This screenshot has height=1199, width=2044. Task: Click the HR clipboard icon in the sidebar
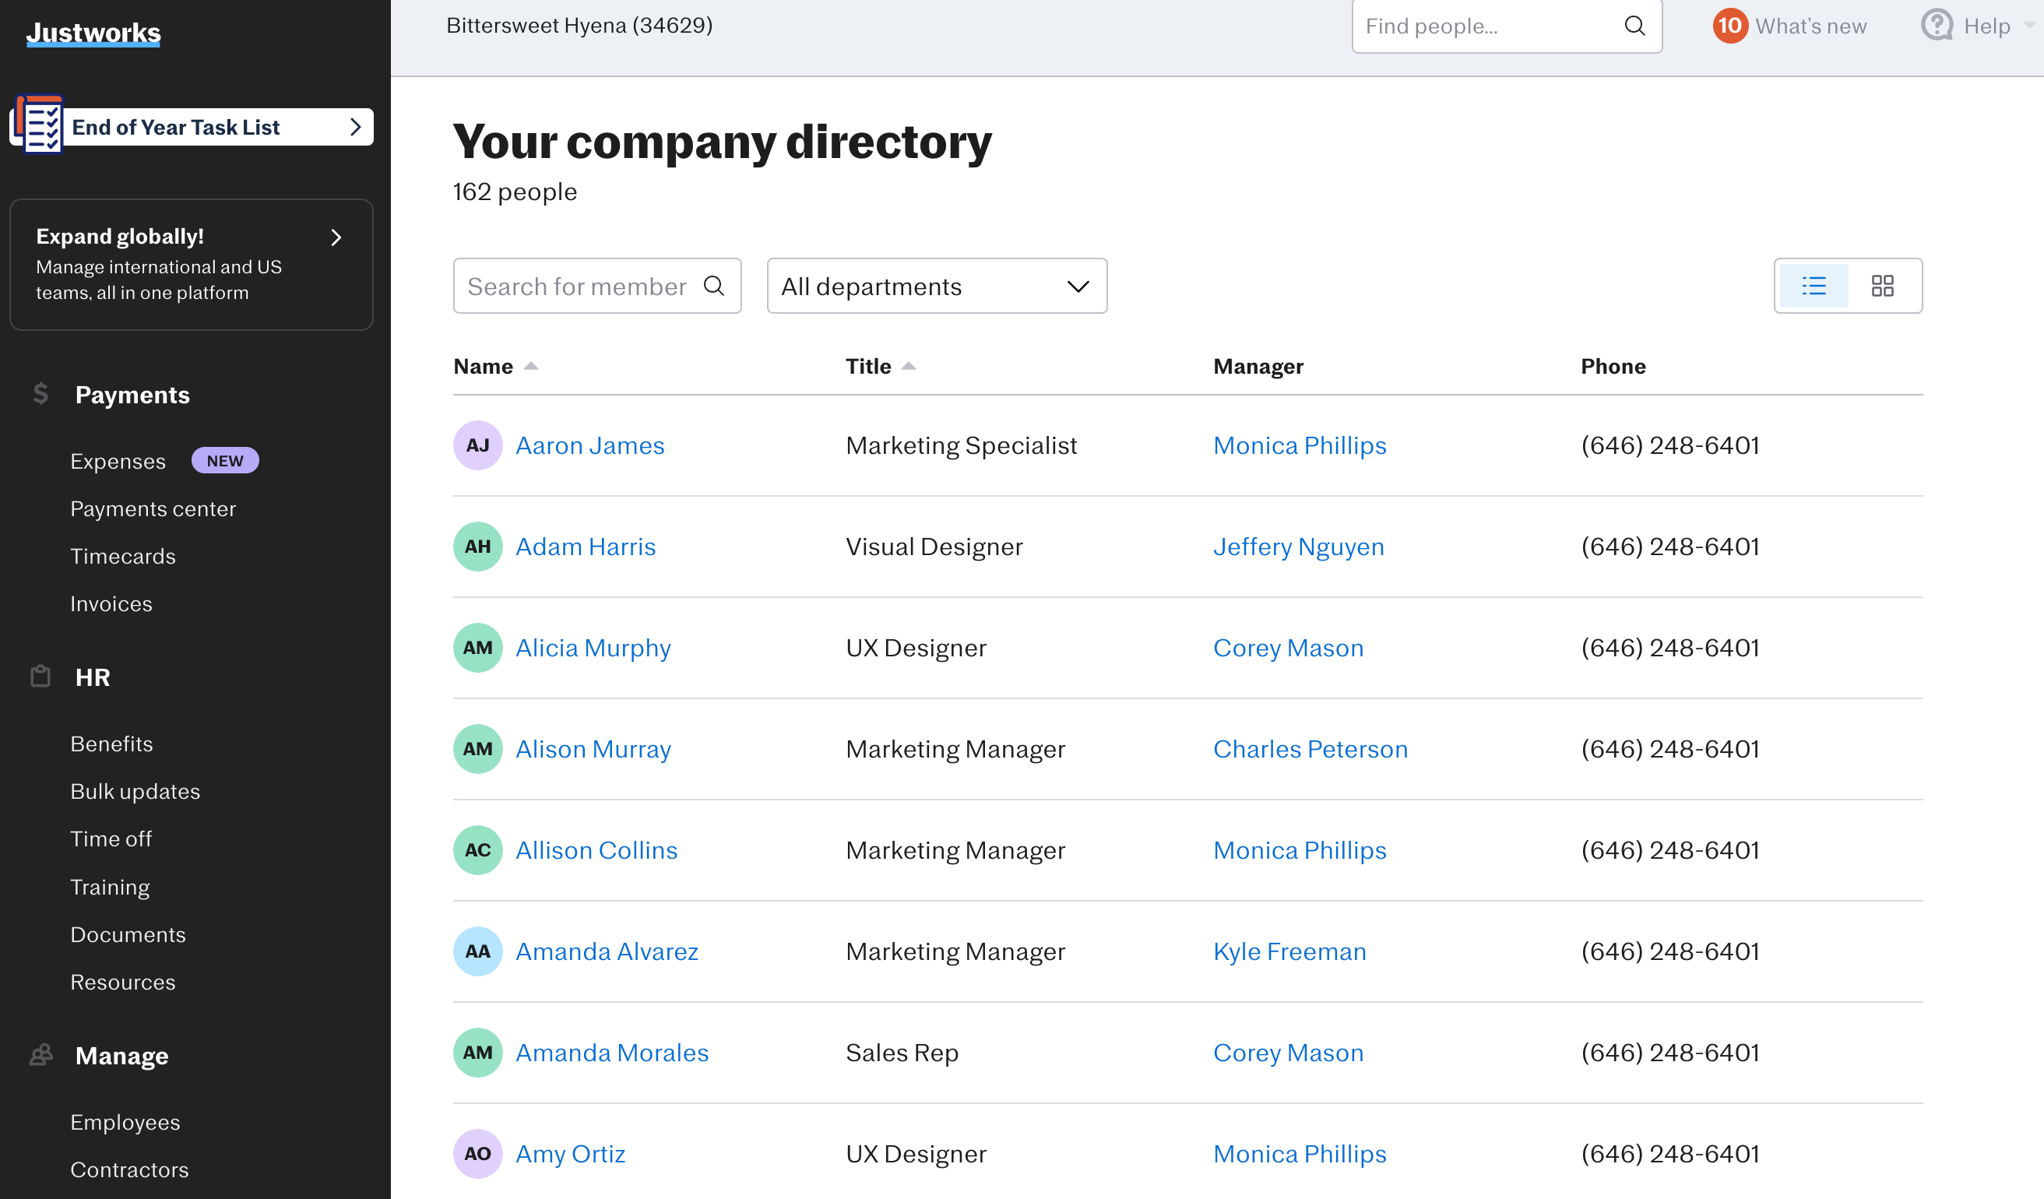pyautogui.click(x=40, y=677)
